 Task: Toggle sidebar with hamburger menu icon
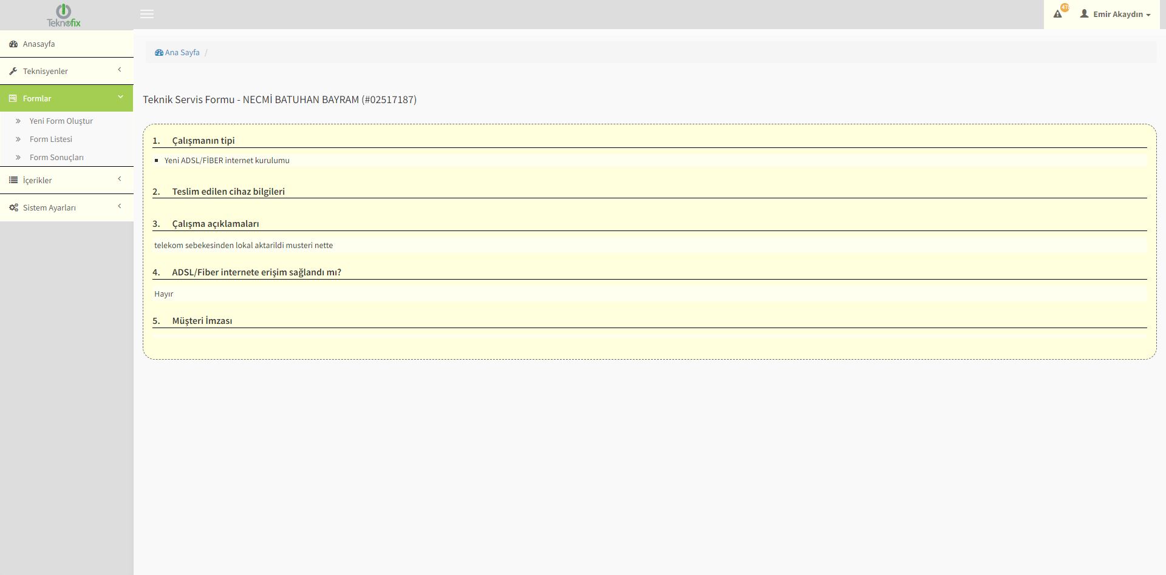147,14
